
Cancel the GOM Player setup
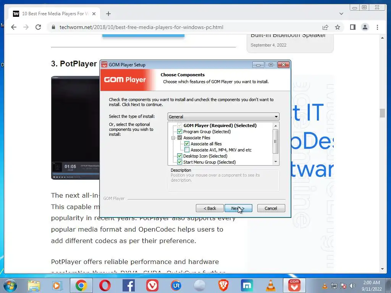[x=271, y=208]
